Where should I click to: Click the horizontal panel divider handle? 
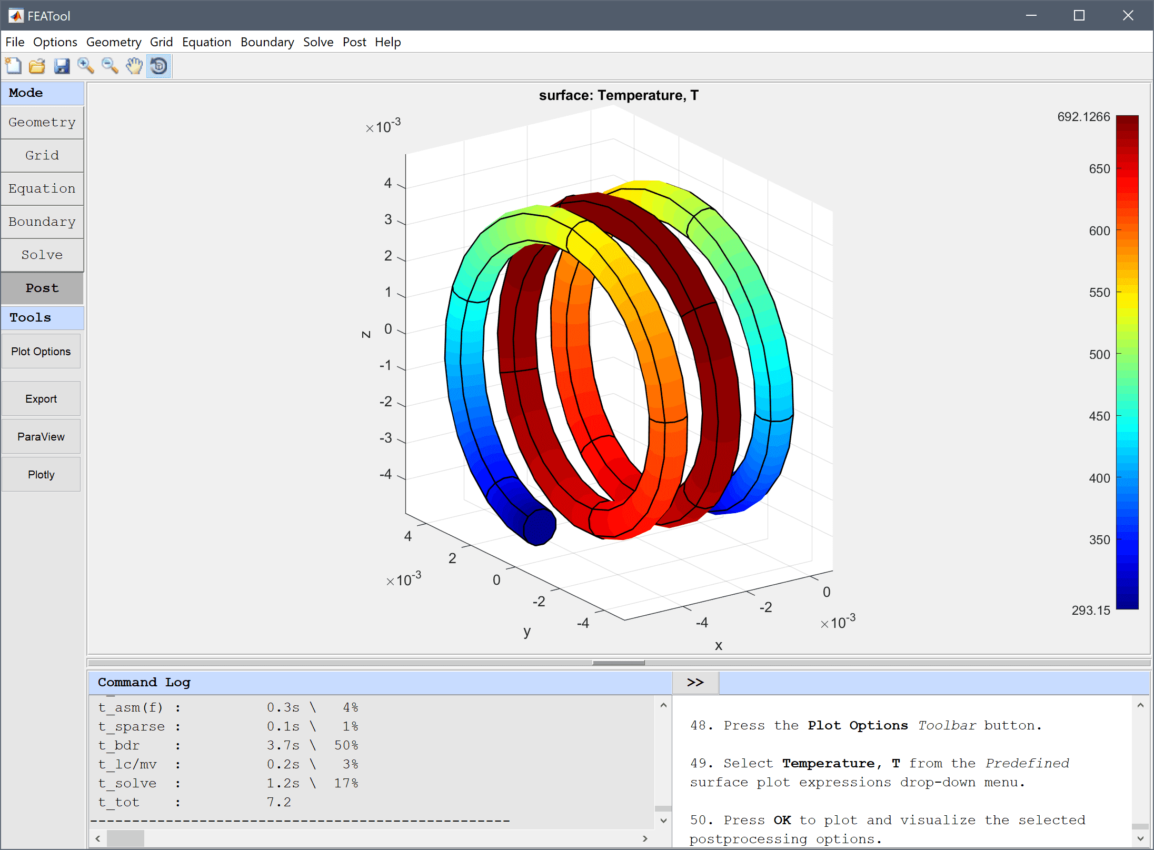(x=618, y=663)
